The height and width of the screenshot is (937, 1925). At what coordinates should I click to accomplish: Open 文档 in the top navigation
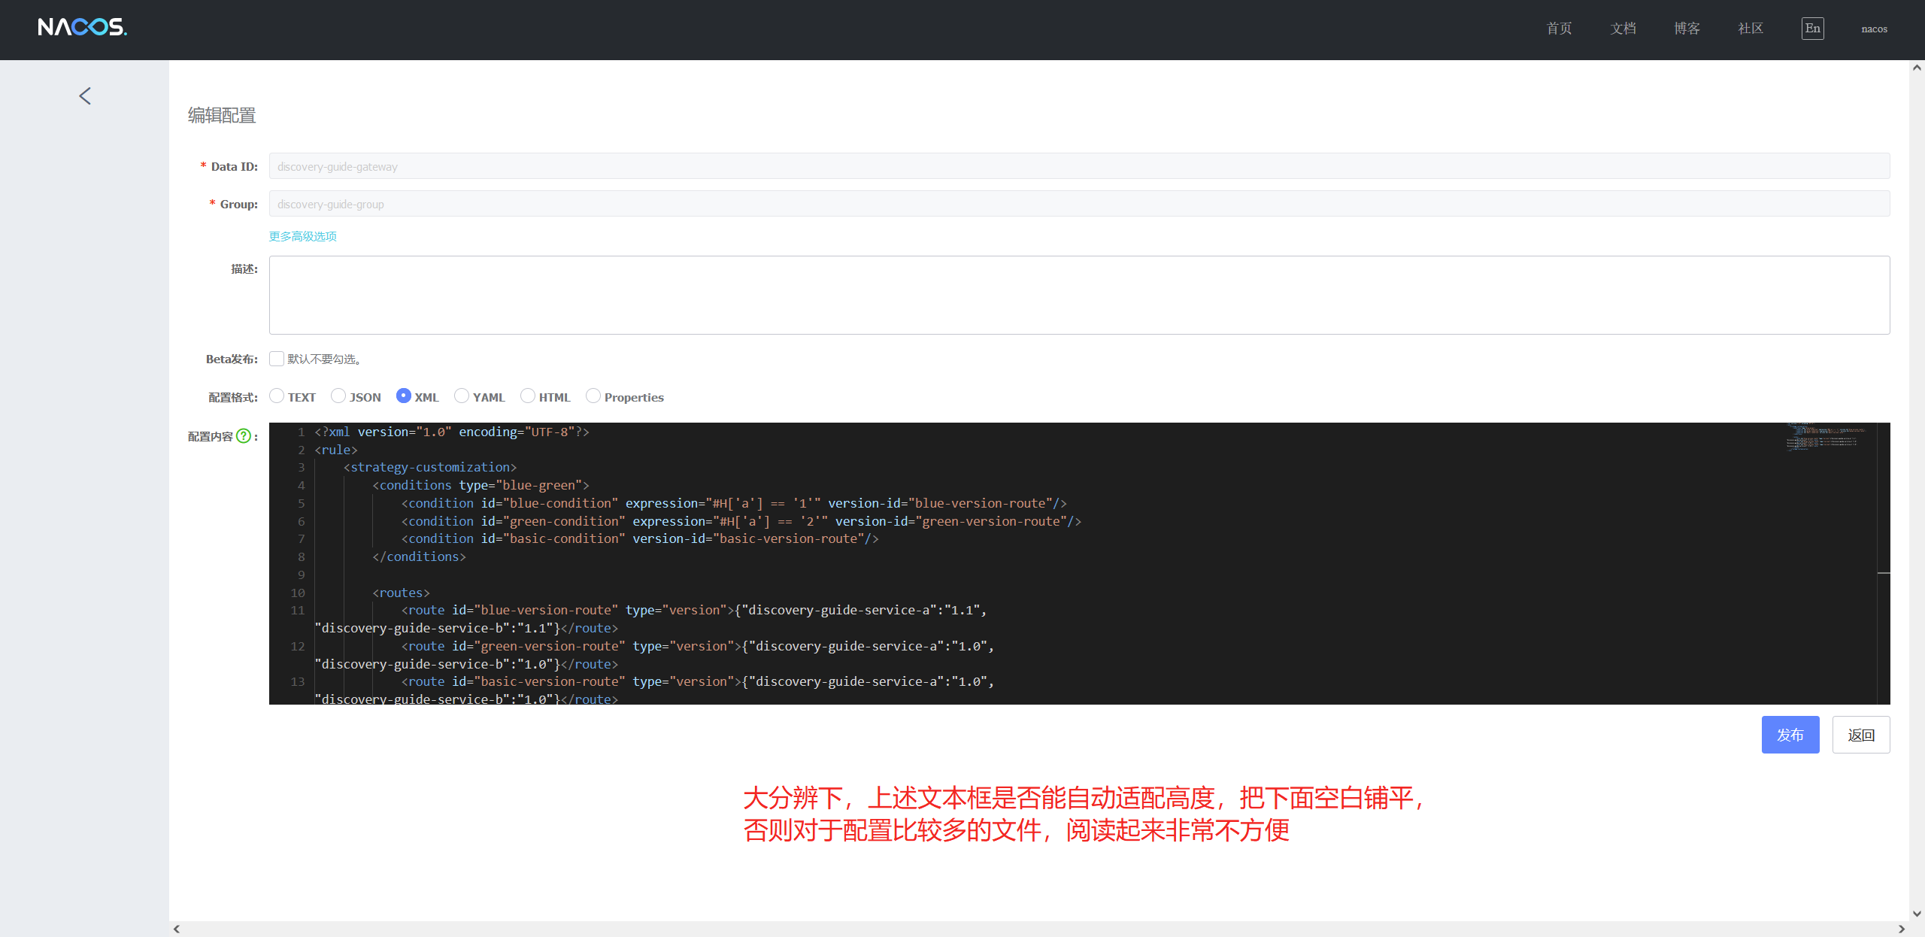[1623, 29]
